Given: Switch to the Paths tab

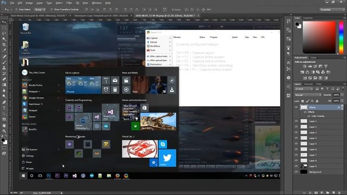Looking at the screenshot, I should 319,84.
